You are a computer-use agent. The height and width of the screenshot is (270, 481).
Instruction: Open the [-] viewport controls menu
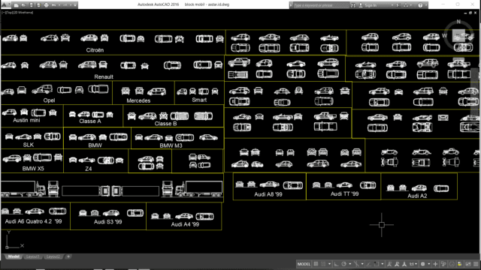coord(3,13)
